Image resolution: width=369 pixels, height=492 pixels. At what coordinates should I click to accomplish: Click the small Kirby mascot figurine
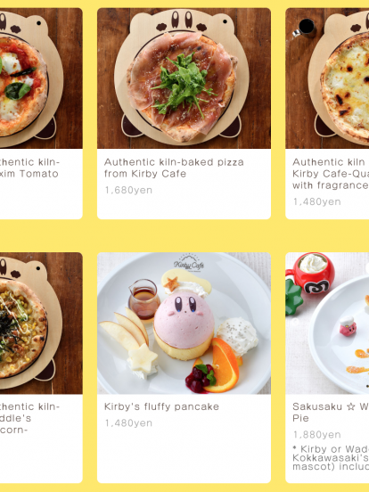click(x=348, y=326)
